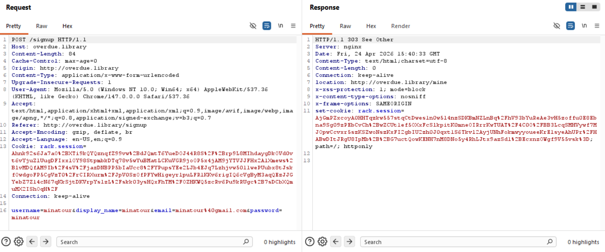Open Request search help question icon
This screenshot has width=605, height=252.
tap(6, 242)
